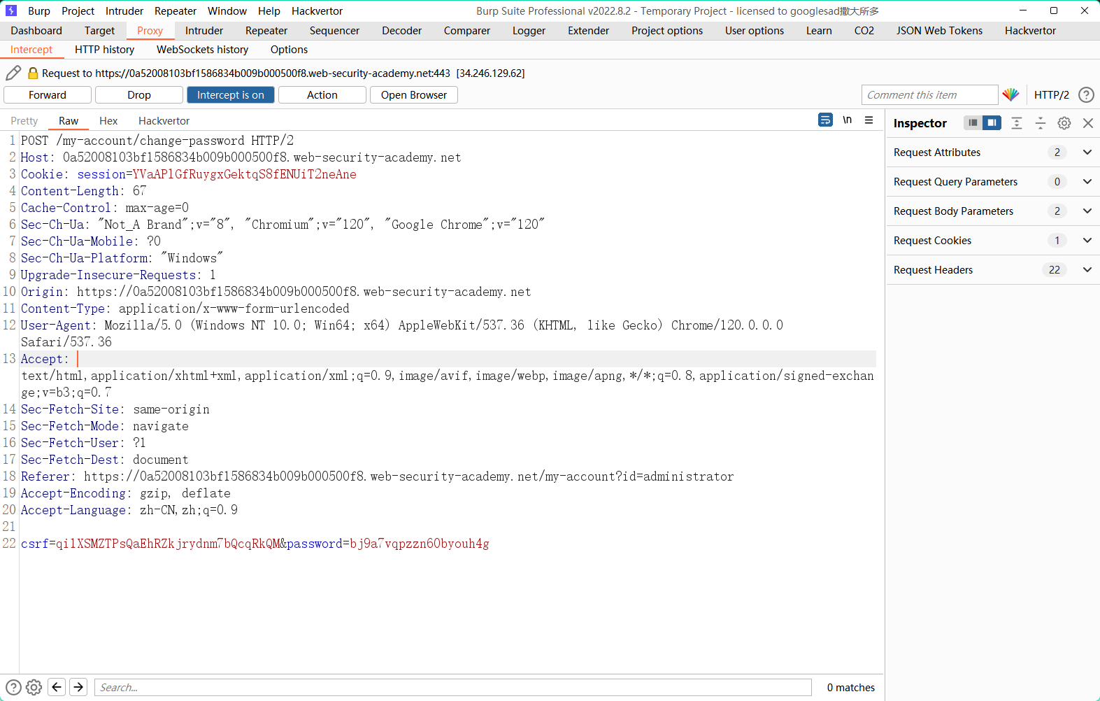Switch Inspector to the stacked layout icon

(x=973, y=122)
